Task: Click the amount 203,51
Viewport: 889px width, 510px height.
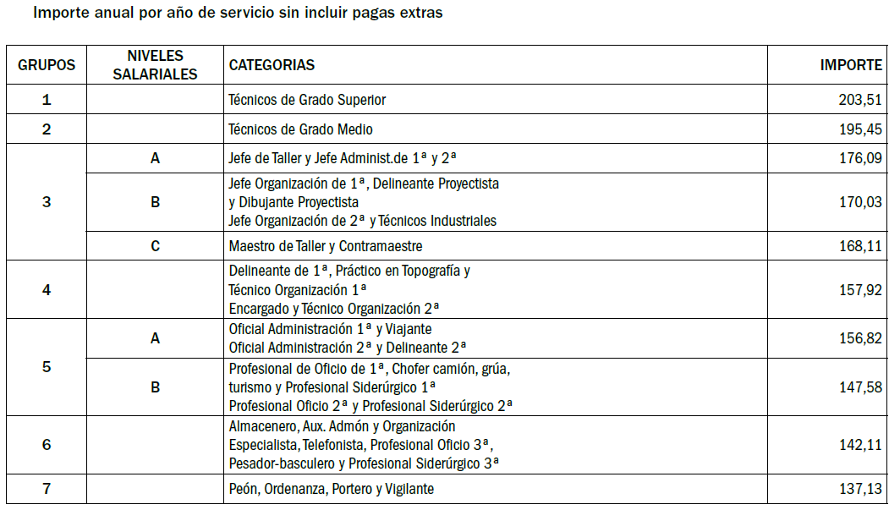Action: [x=861, y=100]
